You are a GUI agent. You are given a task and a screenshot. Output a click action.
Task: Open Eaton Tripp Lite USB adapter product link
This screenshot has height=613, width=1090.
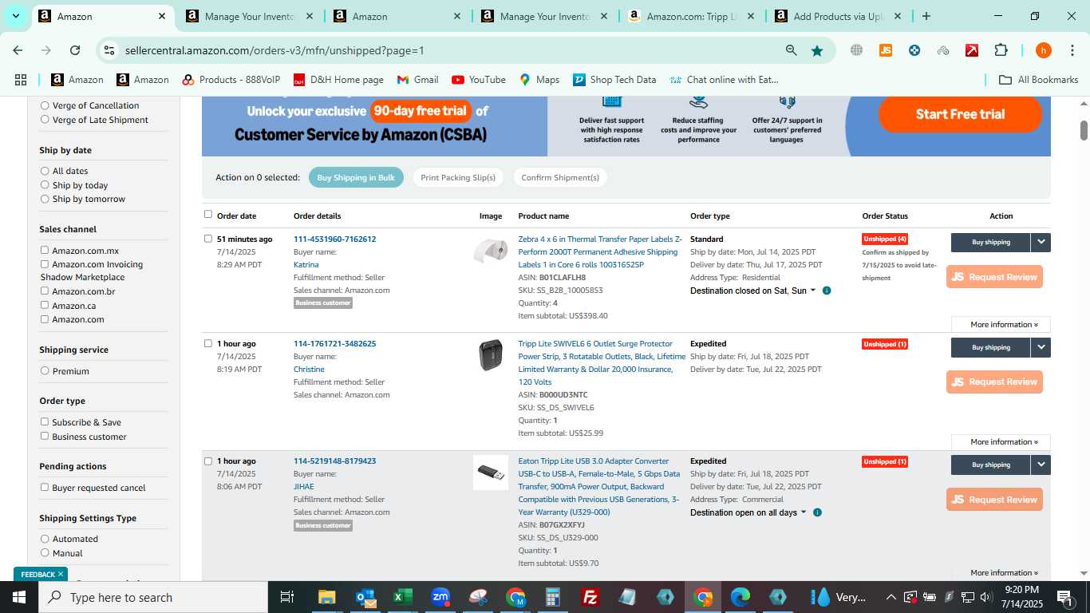[x=599, y=487]
